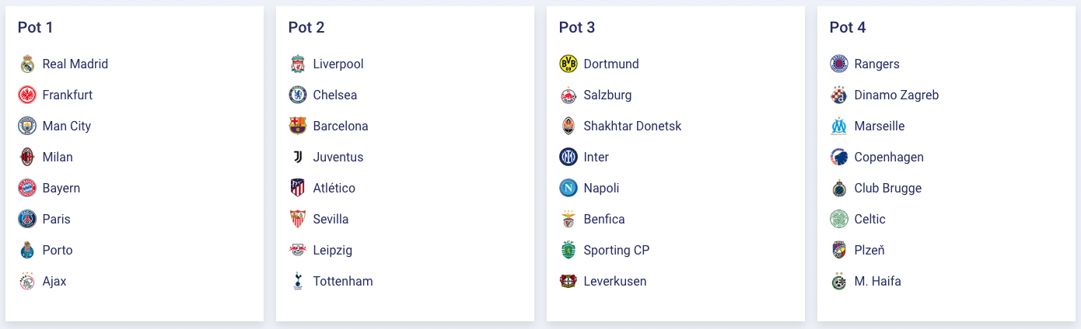This screenshot has width=1081, height=329.
Task: Click the Pot 4 heading
Action: tap(848, 28)
